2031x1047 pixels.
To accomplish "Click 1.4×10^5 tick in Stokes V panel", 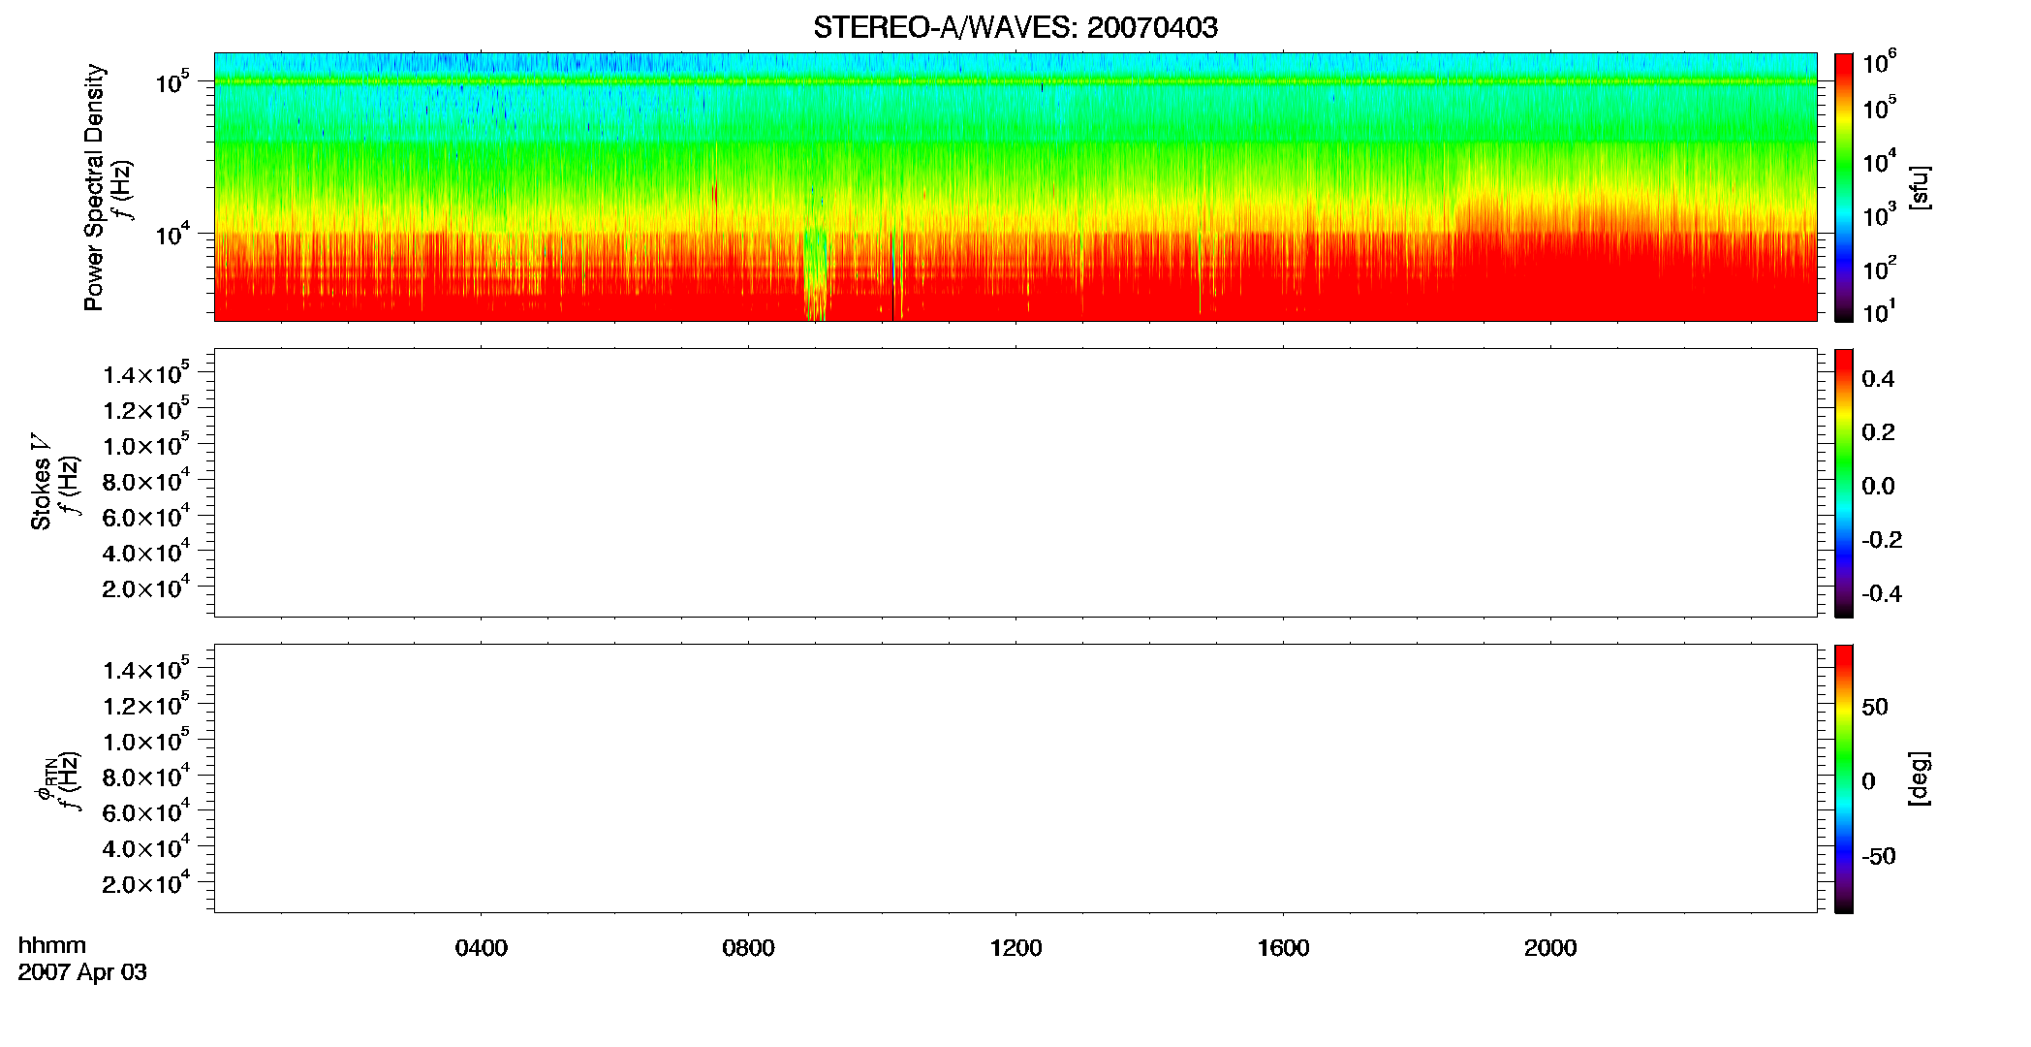I will 146,373.
